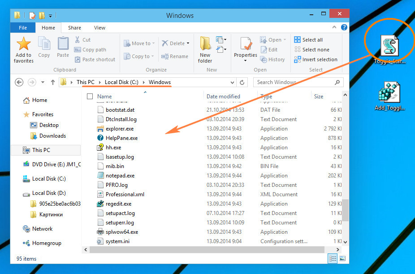415x274 pixels.
Task: Select DVD Drive (E:) in navigation pane
Action: click(x=52, y=164)
